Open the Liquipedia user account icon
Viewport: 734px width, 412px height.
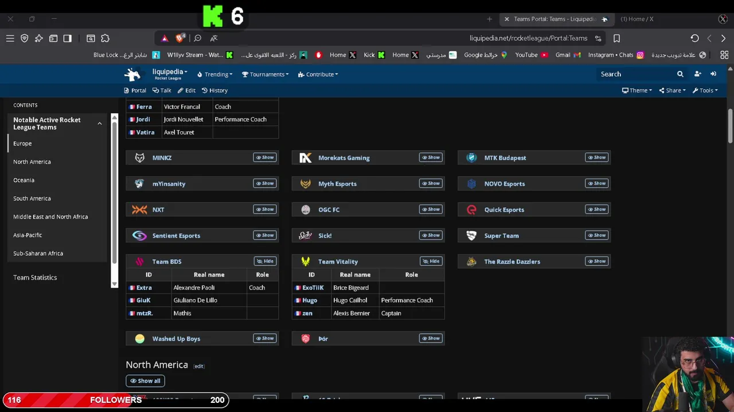tap(698, 74)
